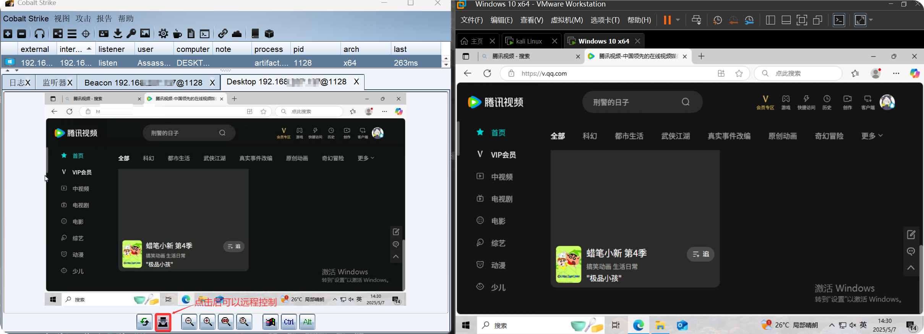924x334 pixels.
Task: Zoom out the remote desktop viewer
Action: [x=189, y=322]
